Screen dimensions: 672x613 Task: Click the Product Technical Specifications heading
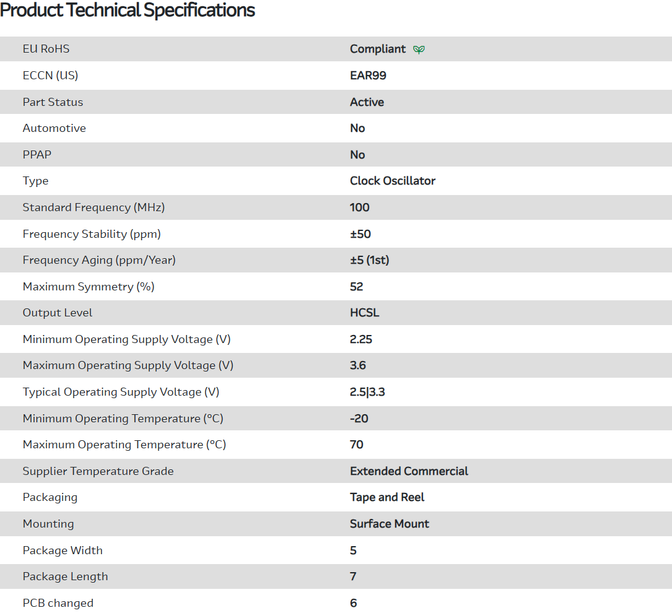point(128,11)
